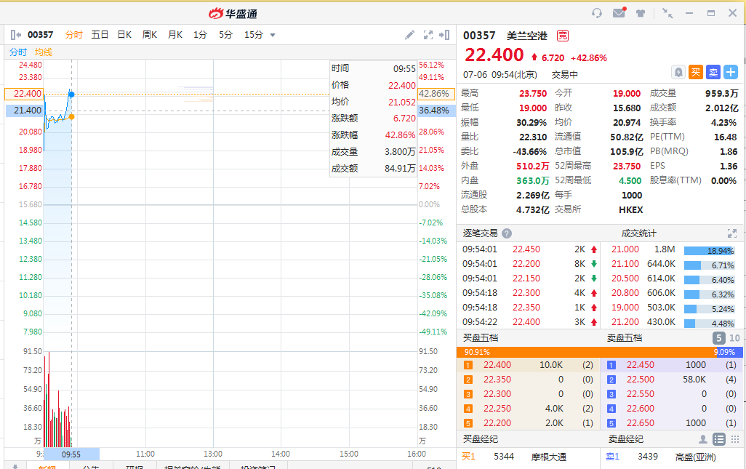Collapse the left panel of chart
746x469 pixels.
point(16,35)
